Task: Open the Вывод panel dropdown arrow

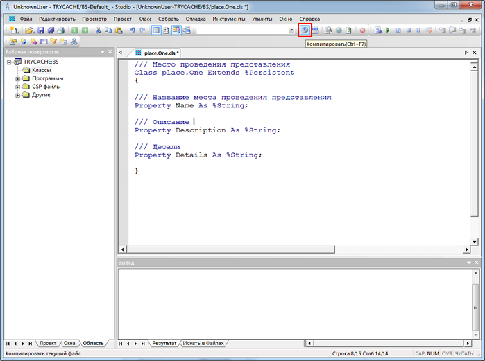Action: click(x=469, y=263)
